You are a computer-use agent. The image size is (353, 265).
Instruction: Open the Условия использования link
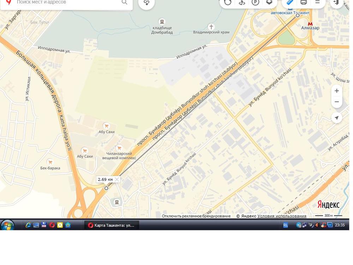282,216
